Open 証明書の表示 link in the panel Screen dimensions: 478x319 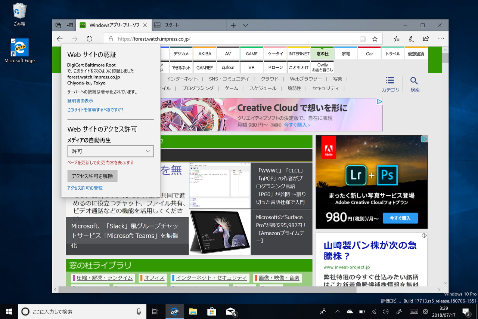[80, 101]
